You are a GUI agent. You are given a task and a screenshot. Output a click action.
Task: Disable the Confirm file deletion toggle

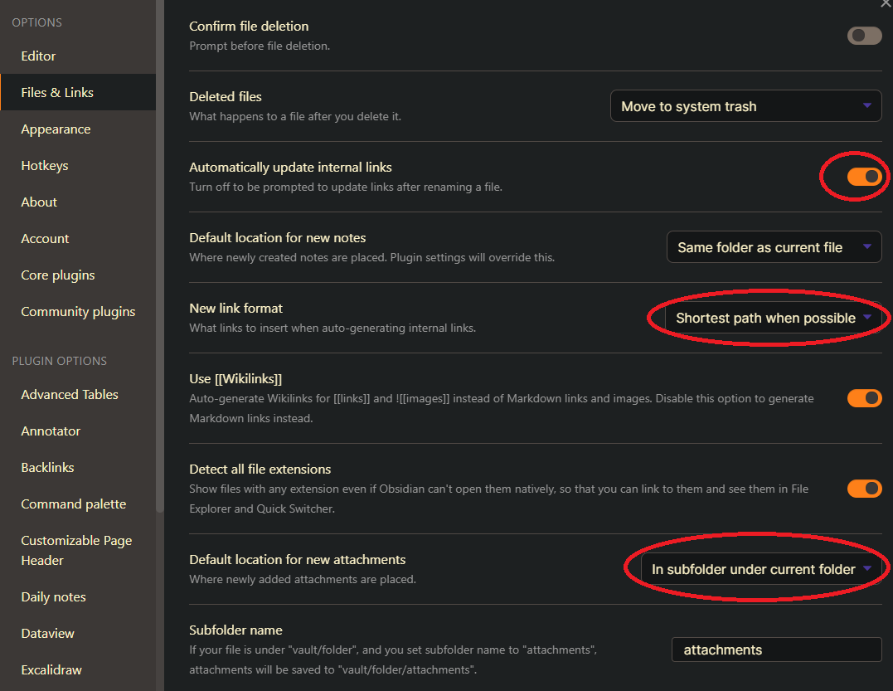pyautogui.click(x=864, y=35)
